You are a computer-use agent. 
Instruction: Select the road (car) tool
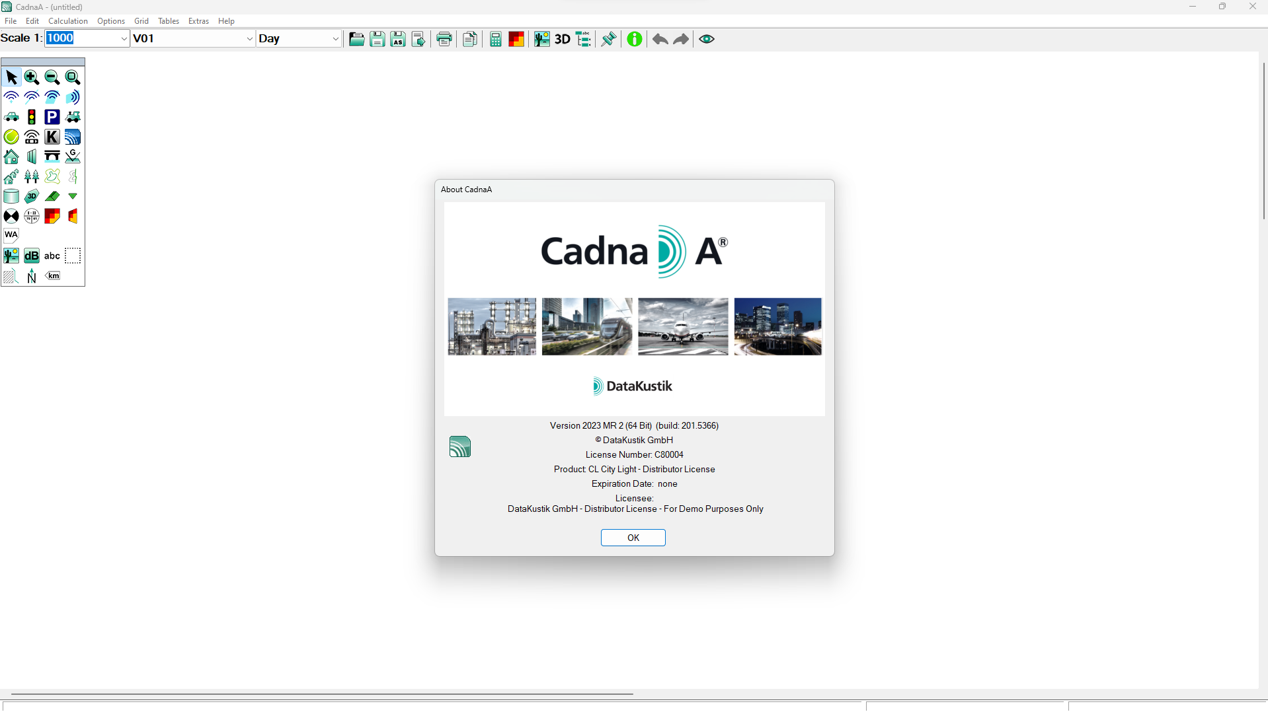tap(11, 117)
